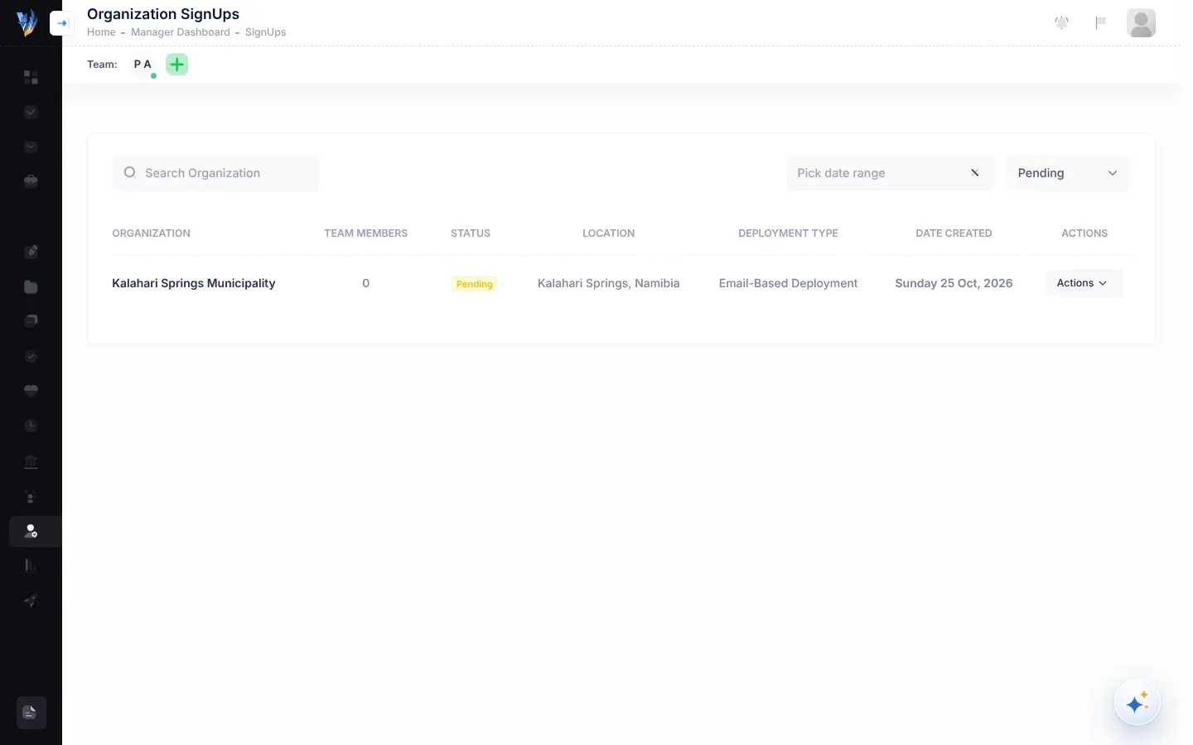Clear the date range with X
Screen dimensions: 1193x745
(x=975, y=173)
